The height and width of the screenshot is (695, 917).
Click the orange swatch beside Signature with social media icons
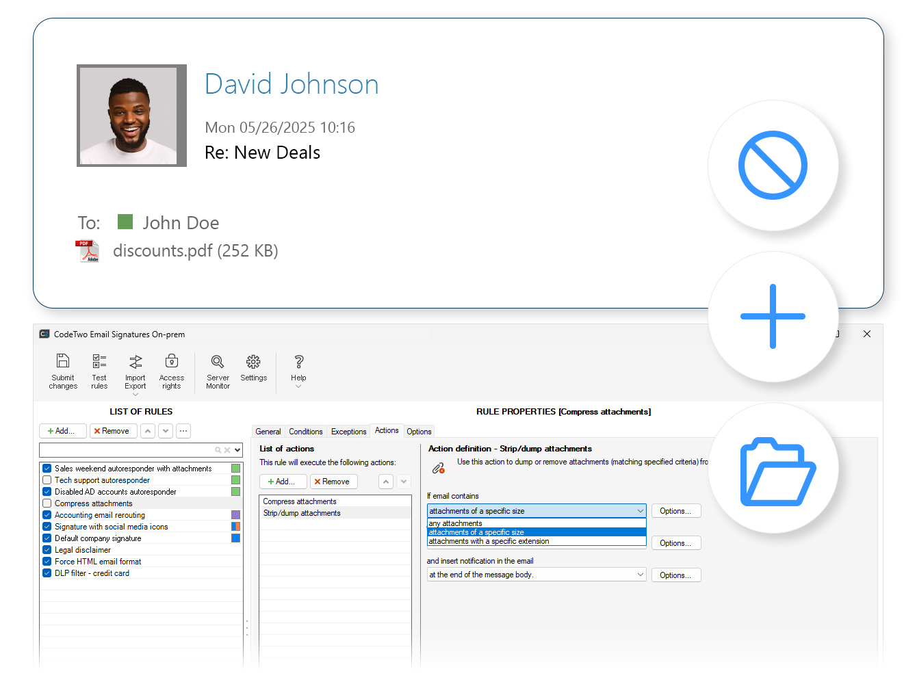coord(237,527)
